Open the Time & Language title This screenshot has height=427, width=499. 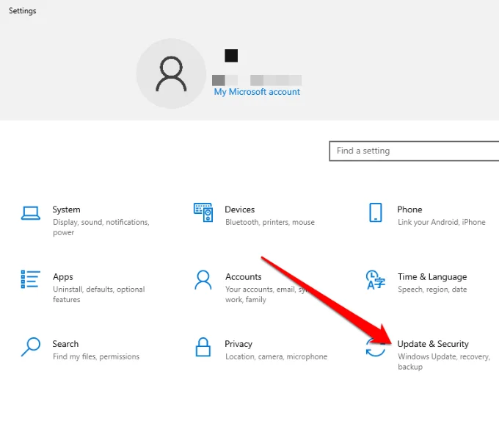point(432,277)
